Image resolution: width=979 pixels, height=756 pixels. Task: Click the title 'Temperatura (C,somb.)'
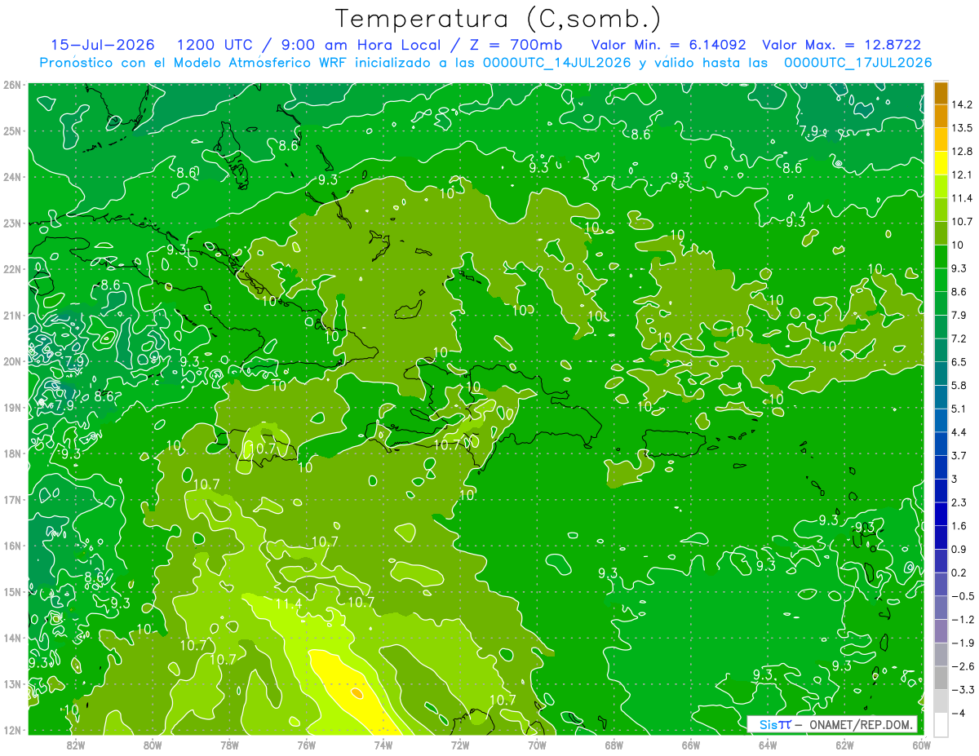(x=498, y=19)
